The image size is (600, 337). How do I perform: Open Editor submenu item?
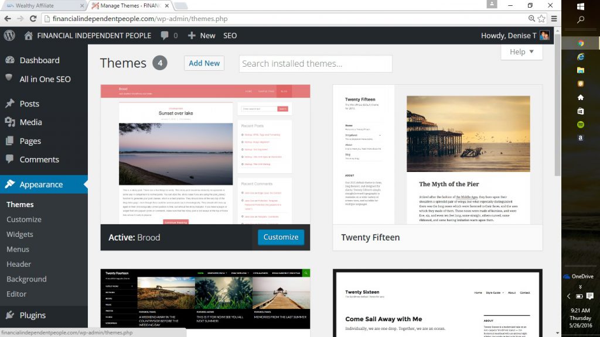click(x=16, y=294)
